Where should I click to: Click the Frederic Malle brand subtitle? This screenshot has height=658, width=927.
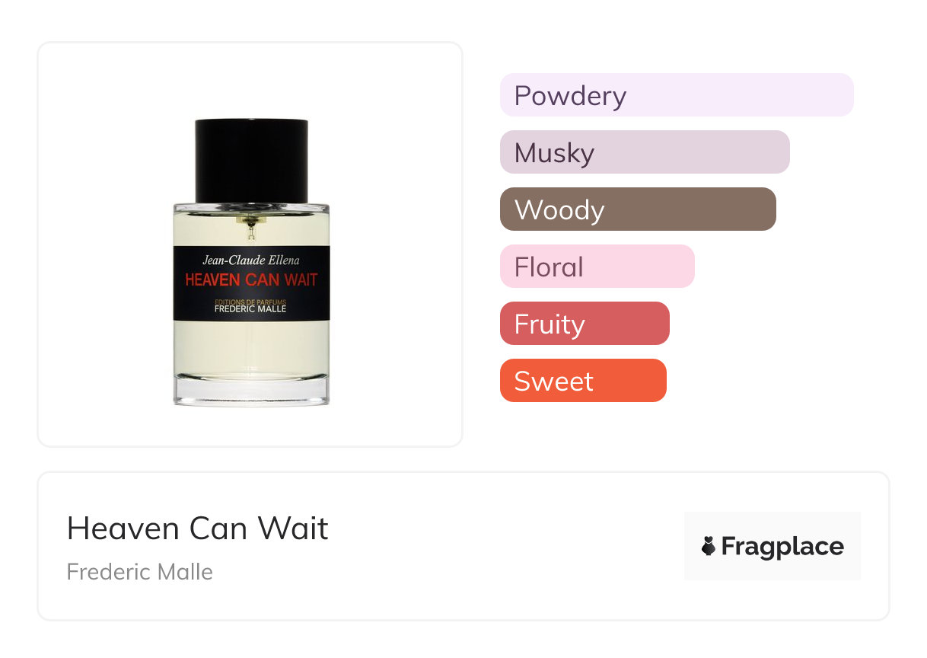[140, 572]
